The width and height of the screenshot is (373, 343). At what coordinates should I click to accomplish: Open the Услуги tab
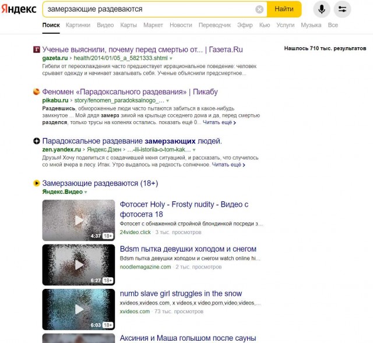click(285, 25)
